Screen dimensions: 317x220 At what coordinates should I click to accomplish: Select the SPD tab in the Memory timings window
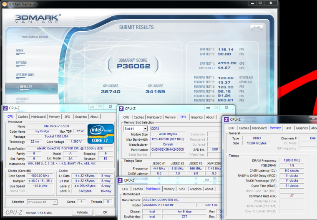(288, 128)
